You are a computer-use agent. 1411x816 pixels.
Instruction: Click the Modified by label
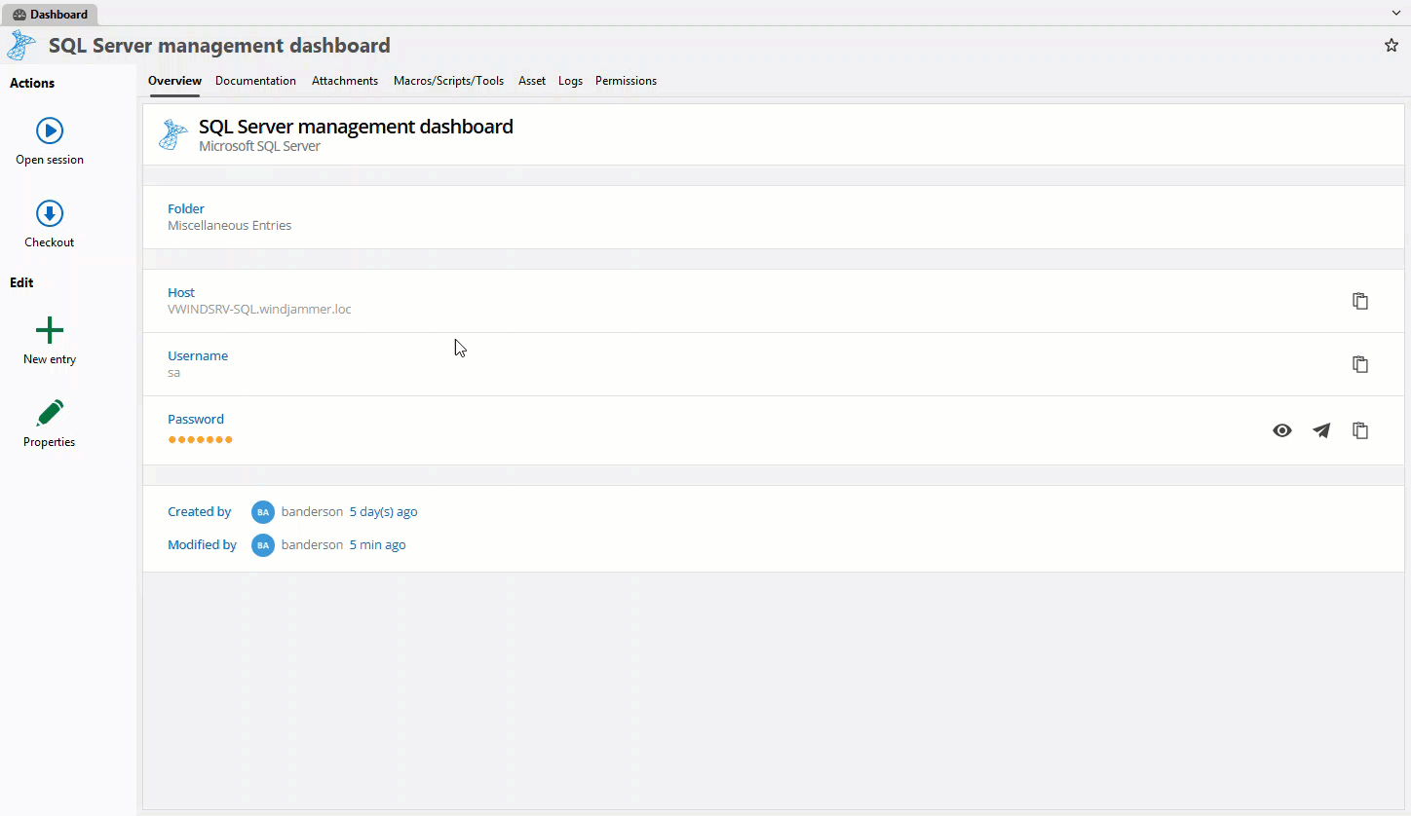pyautogui.click(x=202, y=544)
